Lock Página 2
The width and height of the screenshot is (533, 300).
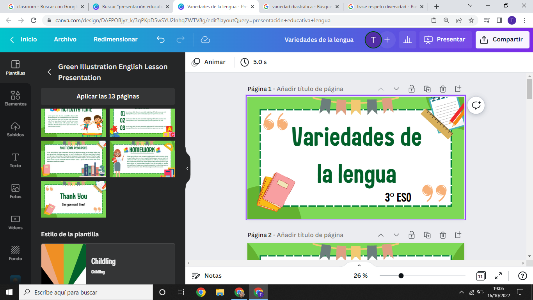click(412, 235)
